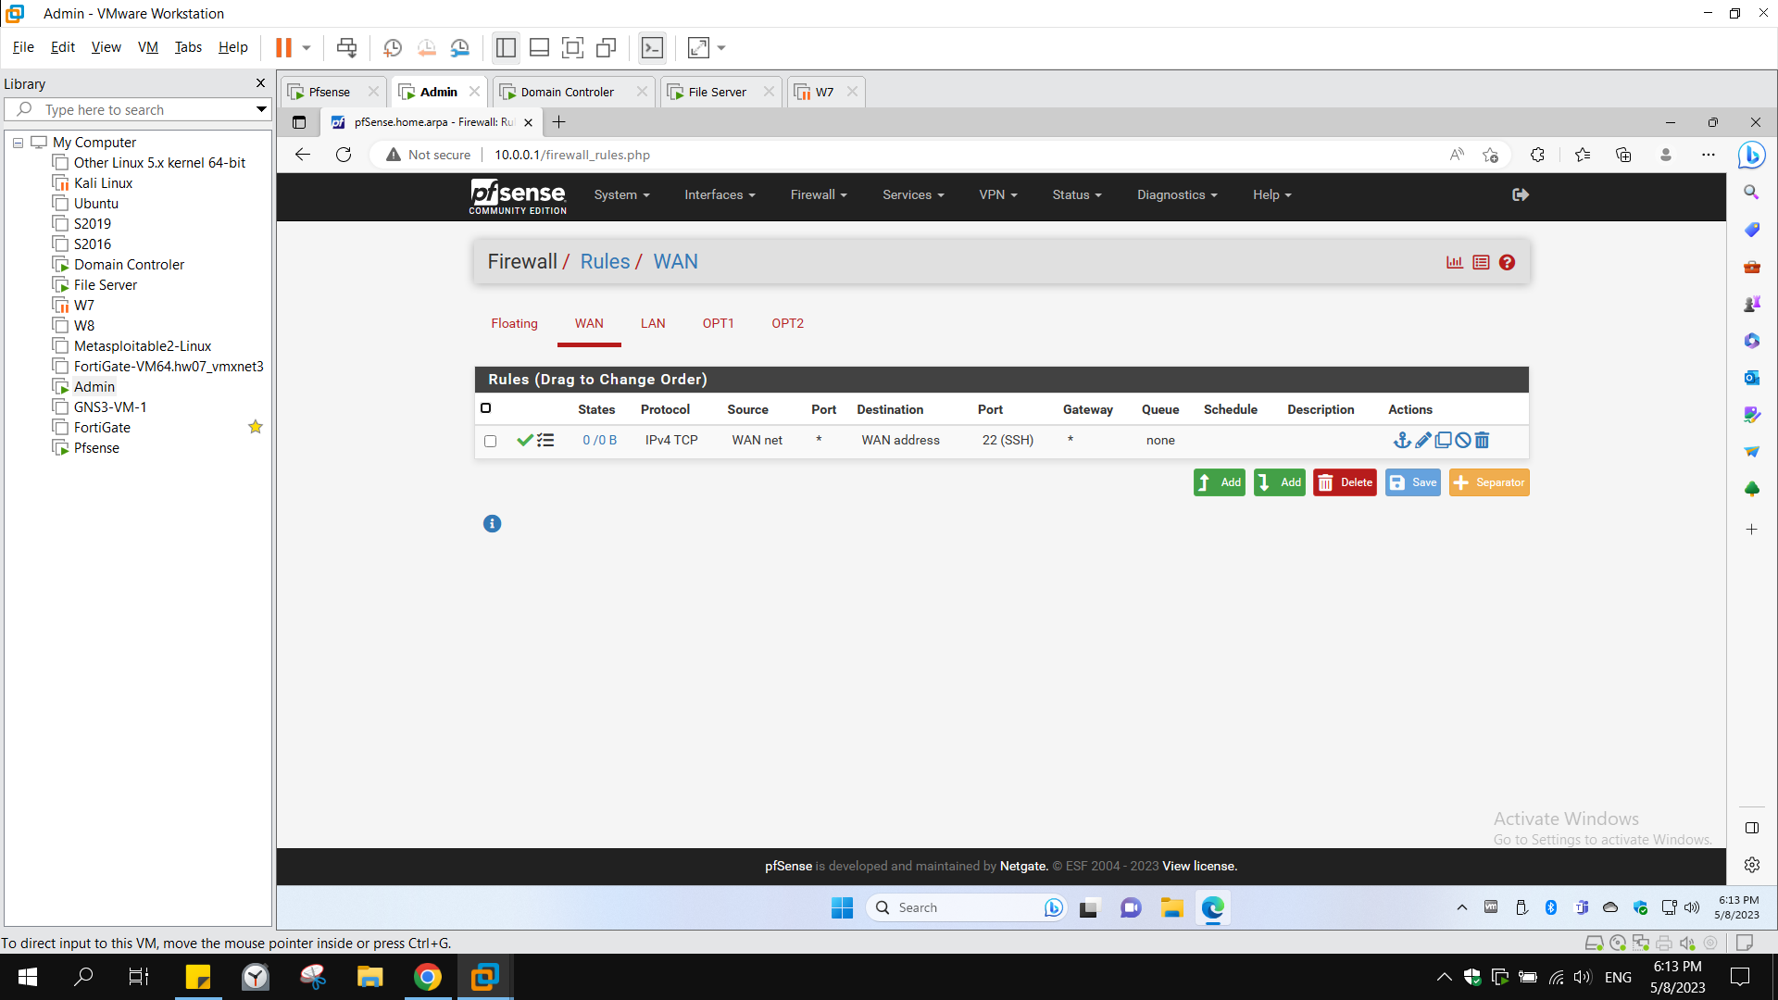Open the Services dropdown
Image resolution: width=1778 pixels, height=1000 pixels.
click(912, 194)
